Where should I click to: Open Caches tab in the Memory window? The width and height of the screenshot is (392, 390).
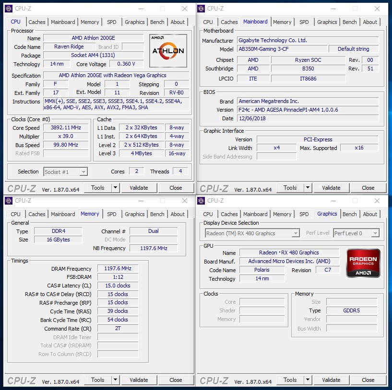(37, 214)
